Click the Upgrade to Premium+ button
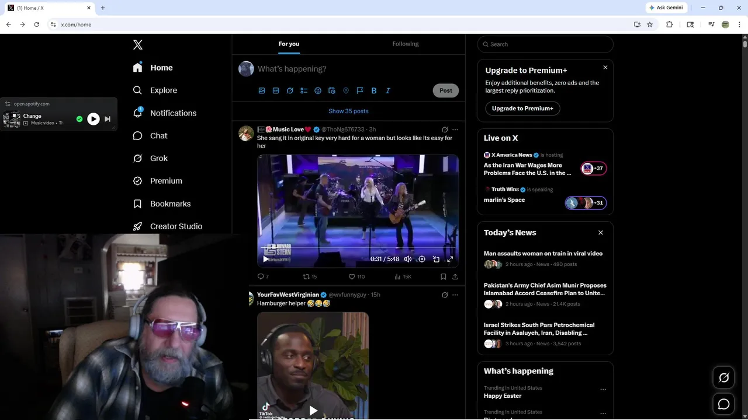 [522, 108]
